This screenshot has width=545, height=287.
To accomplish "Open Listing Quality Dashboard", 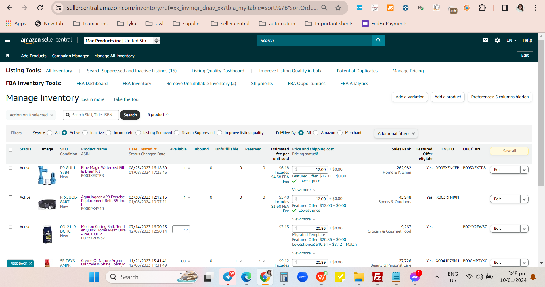I will (x=218, y=71).
